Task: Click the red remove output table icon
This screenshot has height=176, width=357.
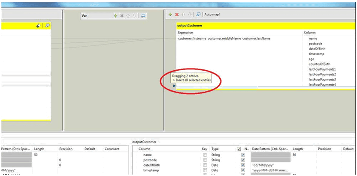Action: tap(177, 15)
